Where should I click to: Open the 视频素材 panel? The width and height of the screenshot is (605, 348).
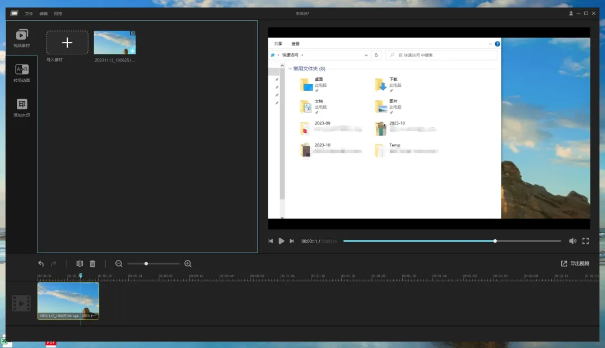pyautogui.click(x=22, y=38)
